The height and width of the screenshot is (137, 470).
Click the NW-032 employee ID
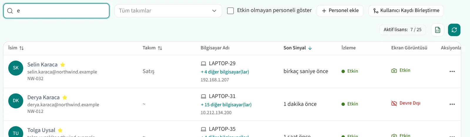point(35,79)
